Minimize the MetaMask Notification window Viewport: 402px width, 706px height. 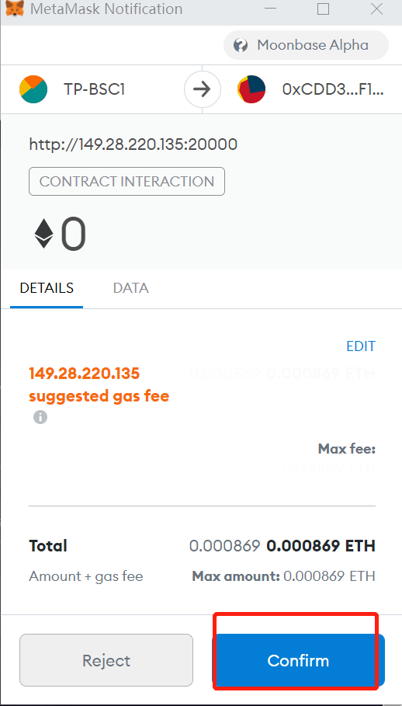270,9
